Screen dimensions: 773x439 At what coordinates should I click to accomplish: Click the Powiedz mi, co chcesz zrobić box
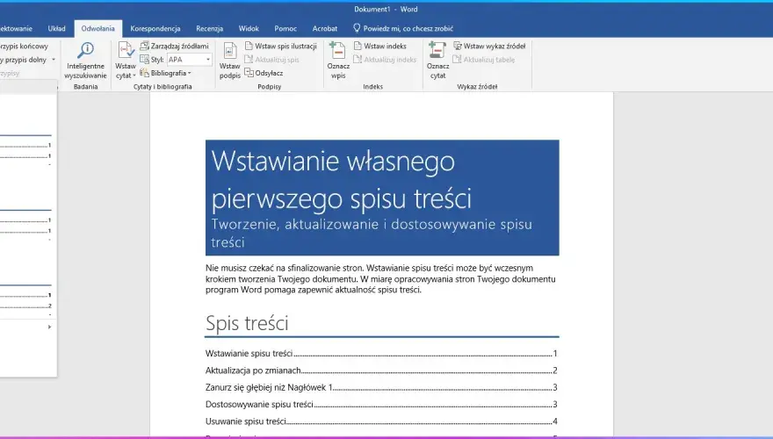coord(403,29)
